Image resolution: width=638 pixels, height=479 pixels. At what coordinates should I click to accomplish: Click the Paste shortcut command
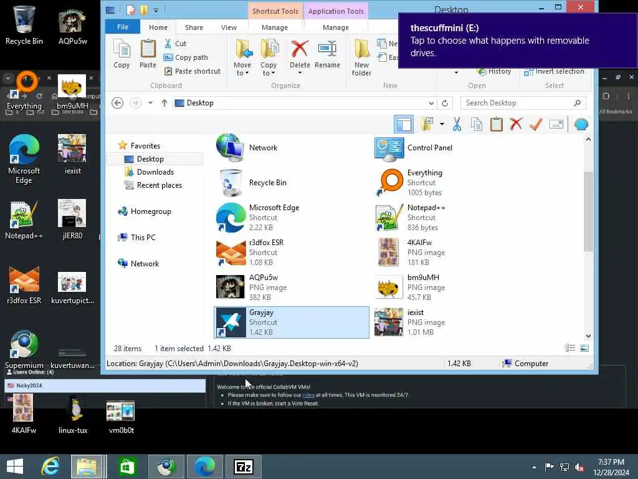point(192,71)
